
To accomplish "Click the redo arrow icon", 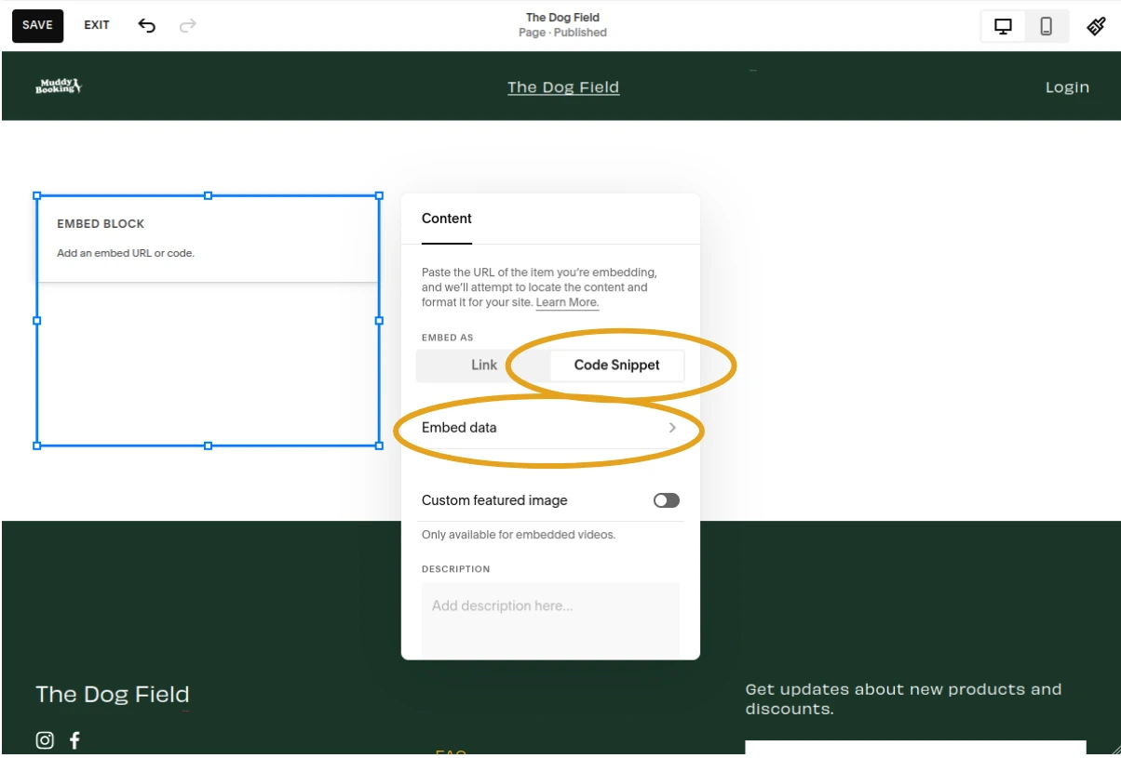I will click(187, 25).
